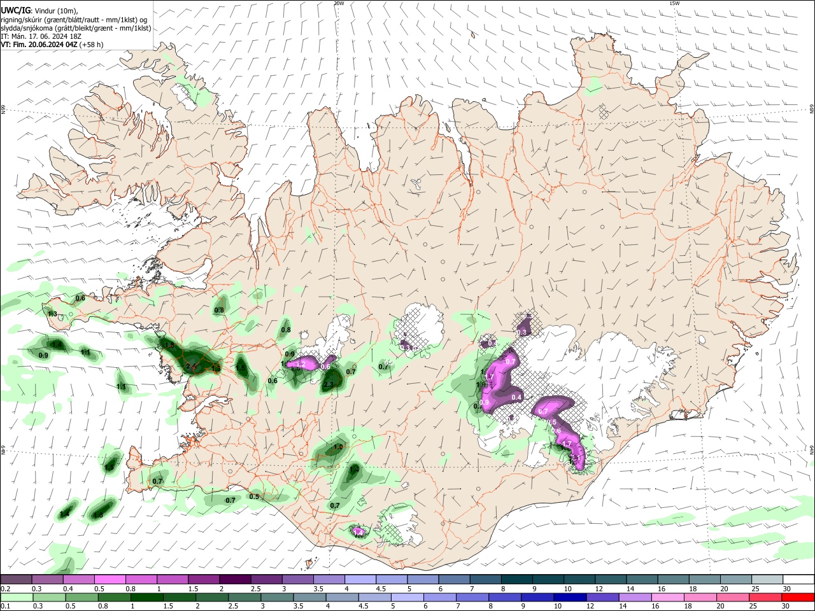Click the dark mauve 0.2 snow-scale swatch

(16, 579)
